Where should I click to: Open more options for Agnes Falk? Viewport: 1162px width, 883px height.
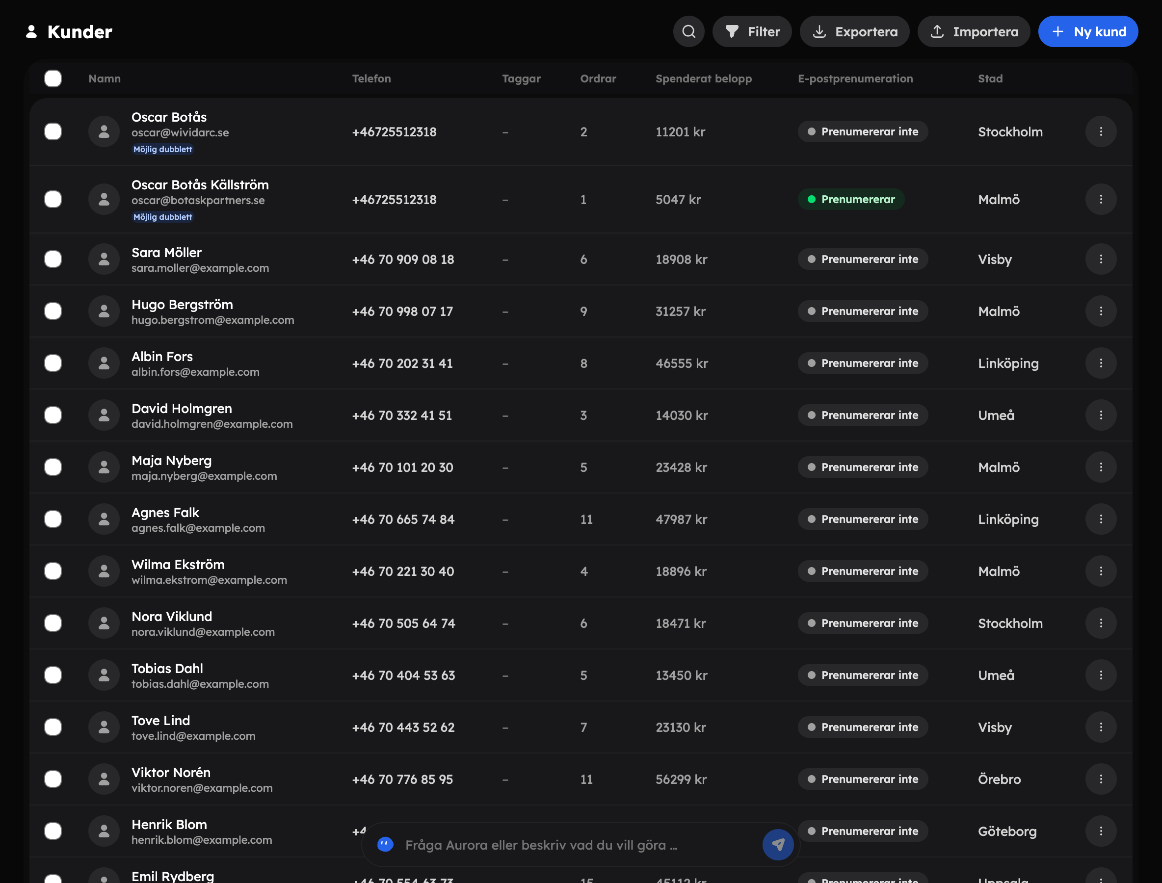pyautogui.click(x=1101, y=519)
